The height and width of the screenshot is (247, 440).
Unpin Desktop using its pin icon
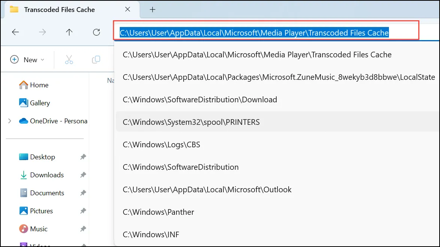[83, 157]
